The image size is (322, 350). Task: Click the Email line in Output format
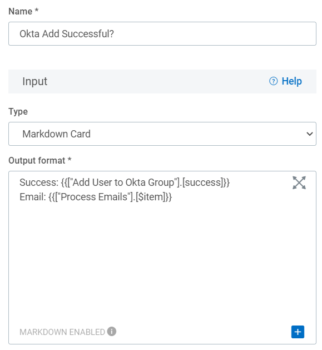click(96, 197)
